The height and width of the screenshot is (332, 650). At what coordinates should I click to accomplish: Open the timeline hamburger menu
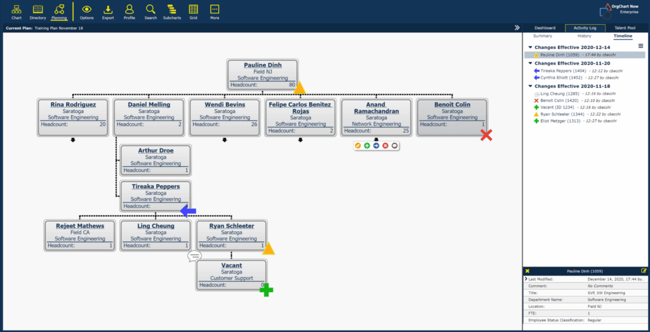(x=640, y=46)
